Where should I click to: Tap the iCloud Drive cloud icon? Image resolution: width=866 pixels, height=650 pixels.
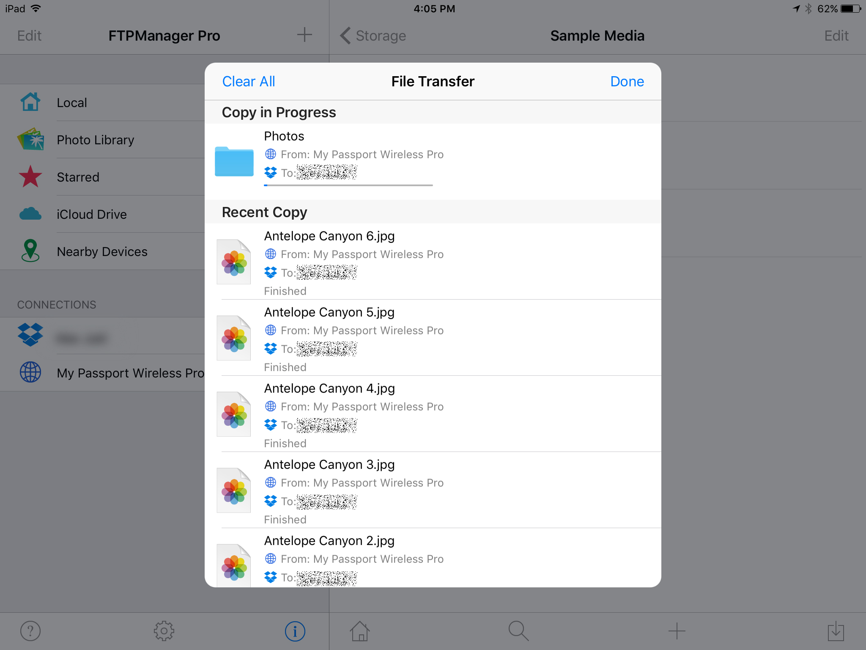(30, 214)
